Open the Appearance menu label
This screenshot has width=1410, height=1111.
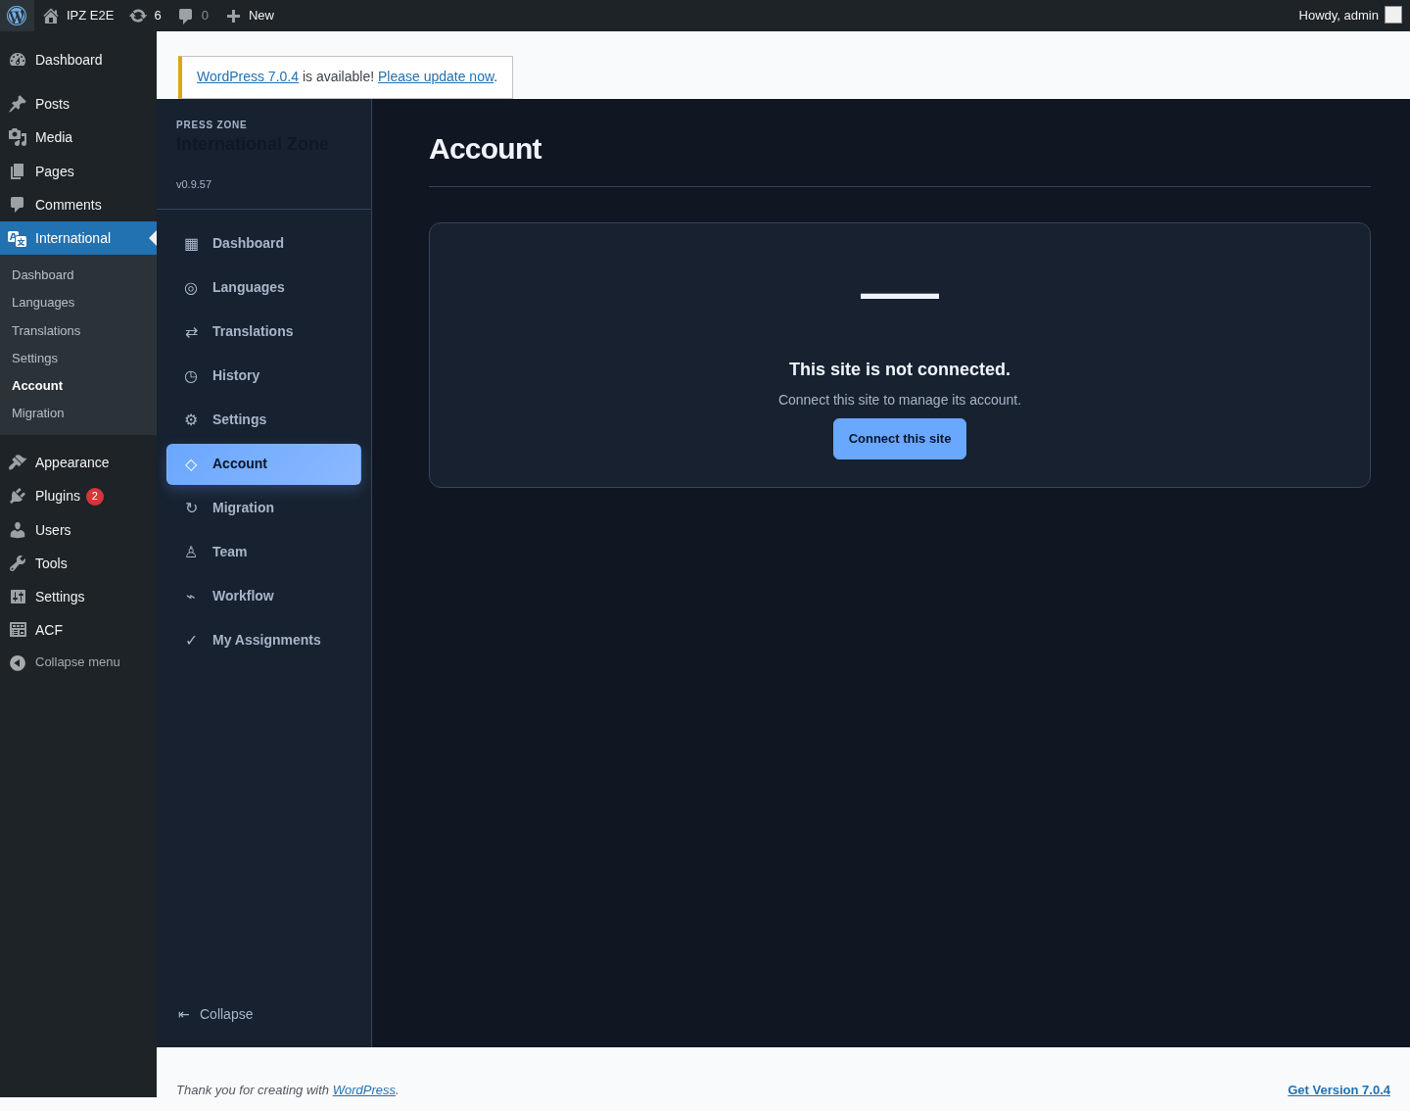tap(72, 462)
